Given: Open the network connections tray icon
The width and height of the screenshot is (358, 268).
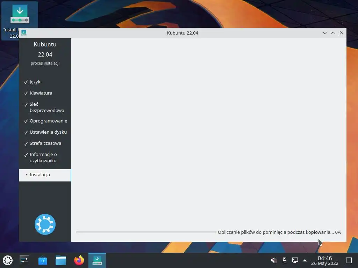Looking at the screenshot, I should pos(295,260).
